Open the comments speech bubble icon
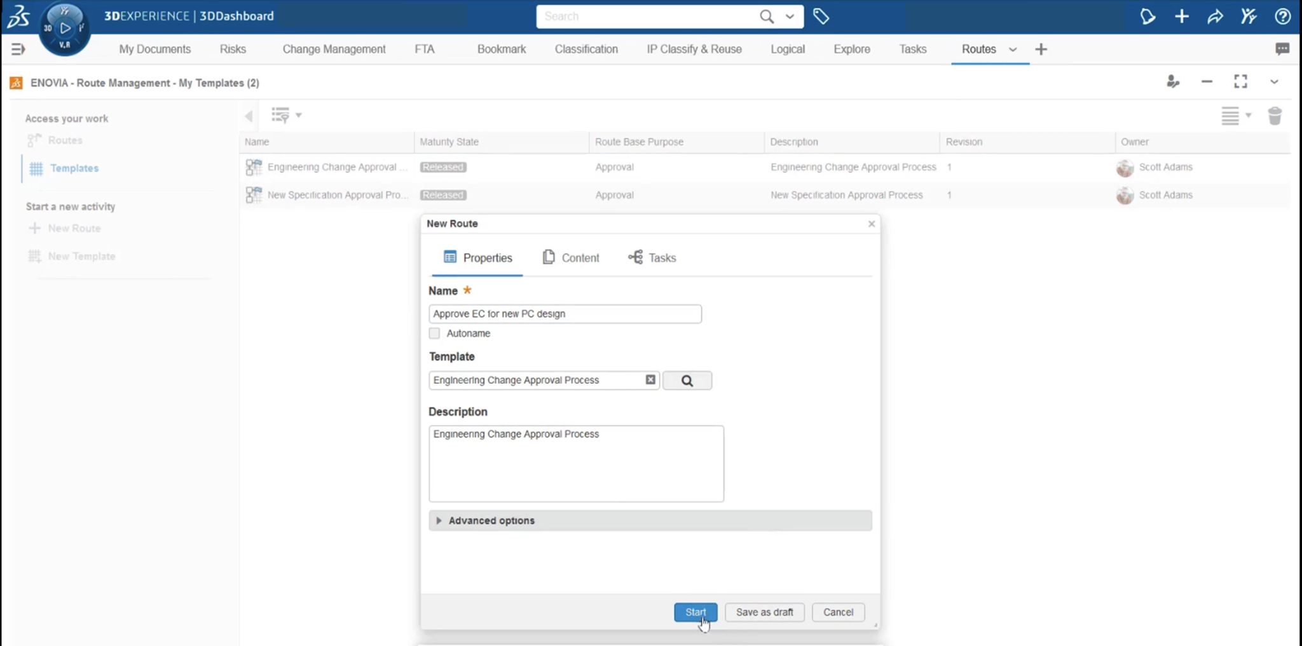The width and height of the screenshot is (1302, 646). click(x=1283, y=49)
